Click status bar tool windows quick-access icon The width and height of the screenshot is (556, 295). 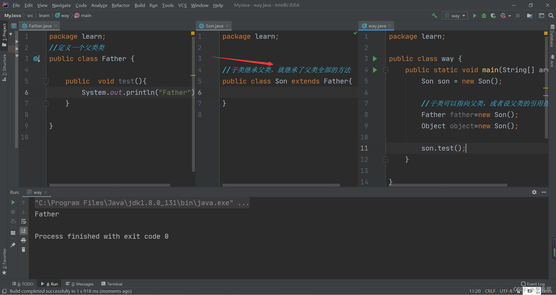(x=4, y=291)
